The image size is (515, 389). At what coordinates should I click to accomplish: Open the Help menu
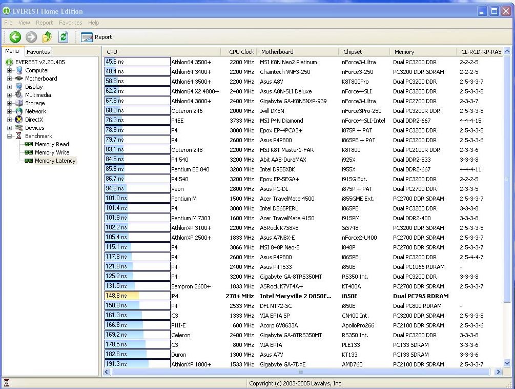(x=94, y=23)
